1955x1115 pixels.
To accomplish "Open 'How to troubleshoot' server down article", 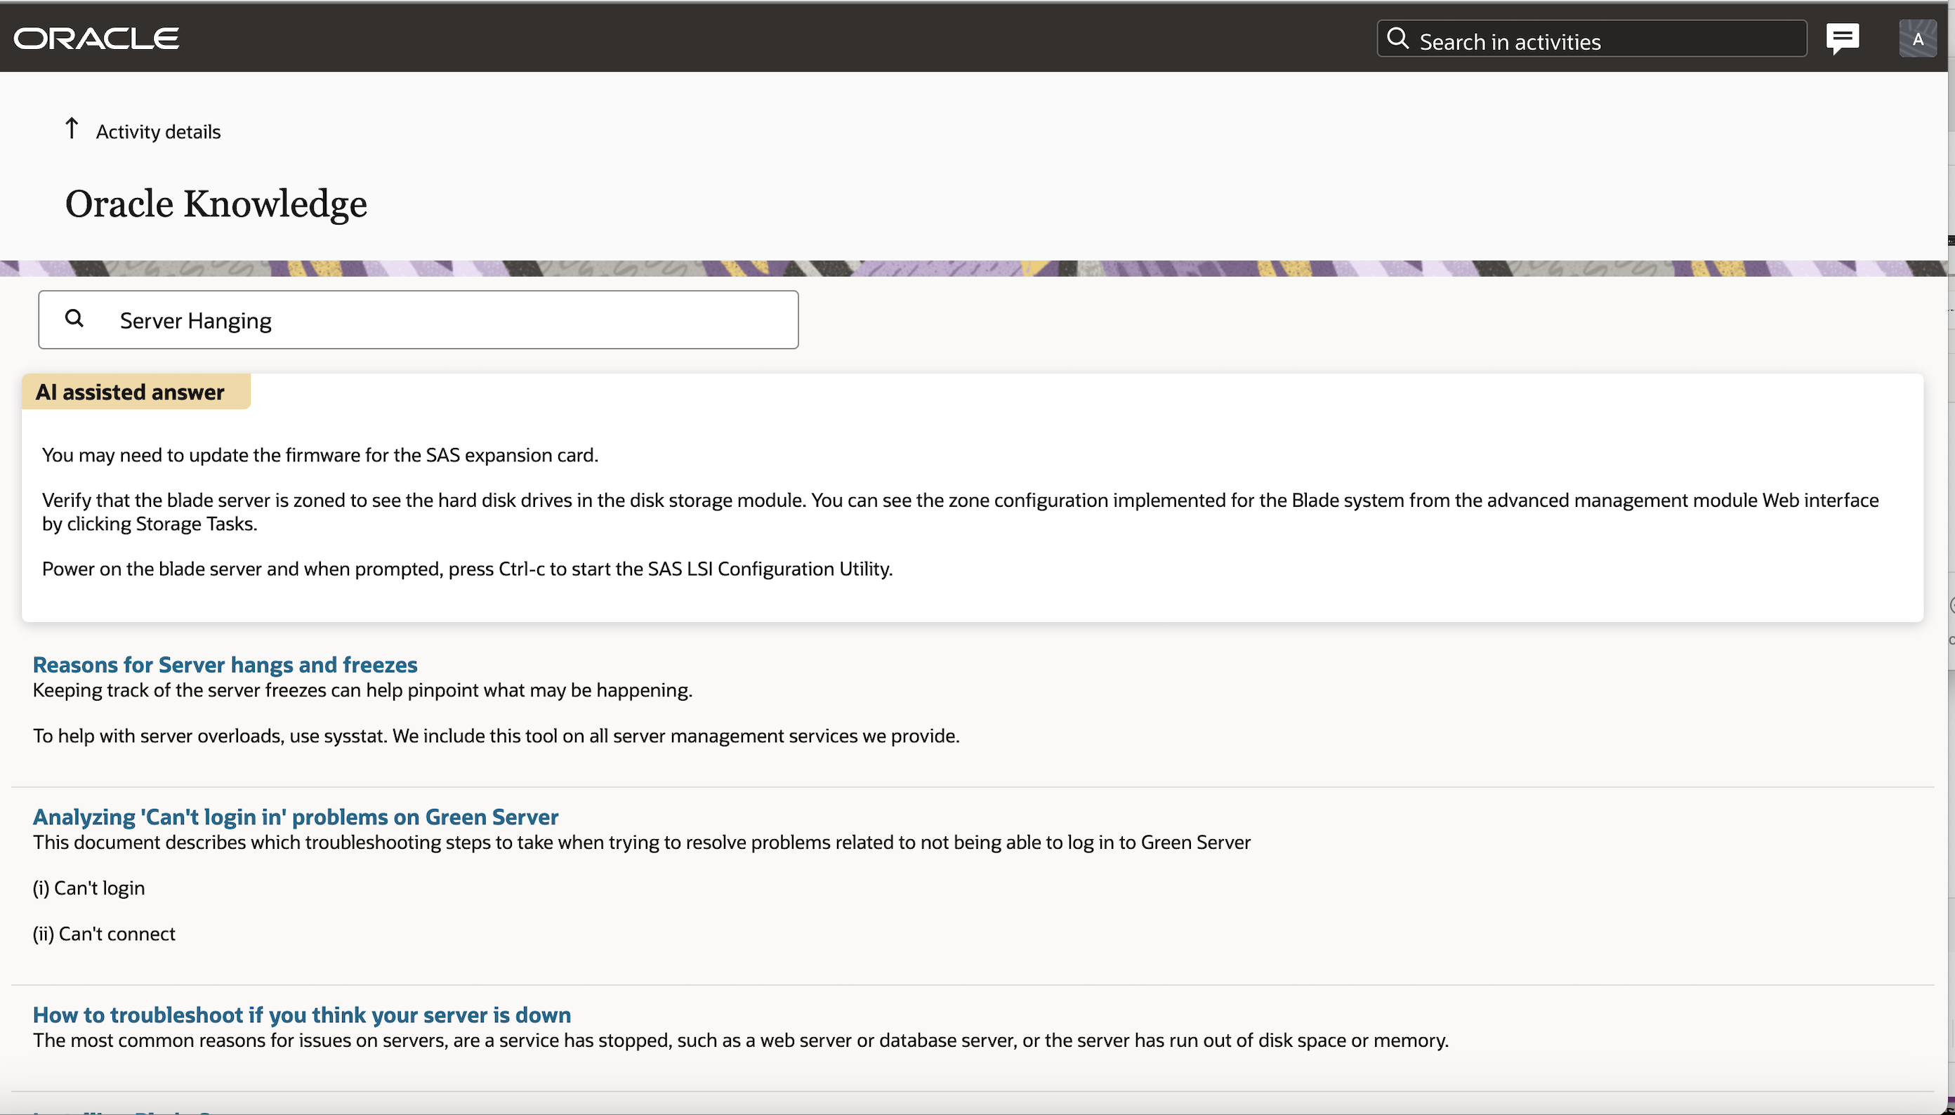I will click(x=301, y=1015).
